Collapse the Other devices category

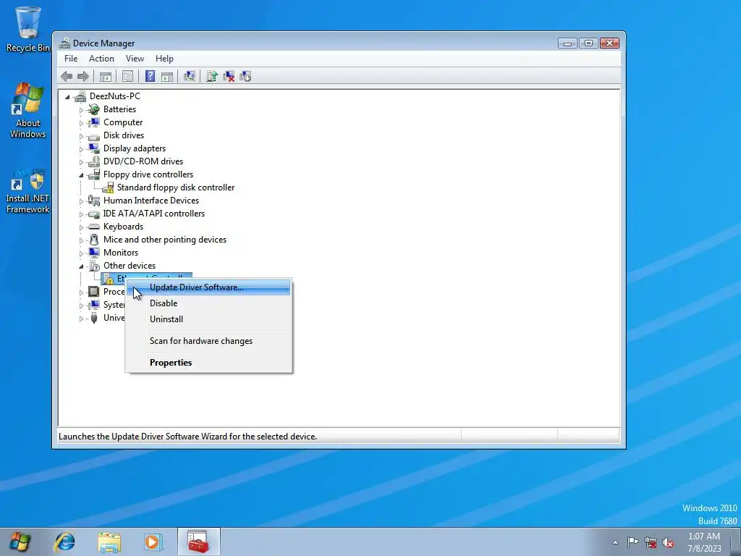click(81, 266)
